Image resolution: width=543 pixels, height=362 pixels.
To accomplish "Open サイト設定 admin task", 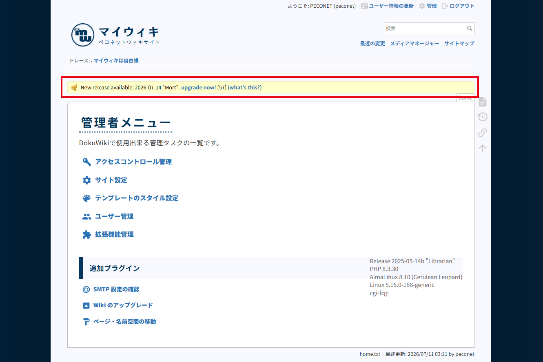I will point(111,180).
